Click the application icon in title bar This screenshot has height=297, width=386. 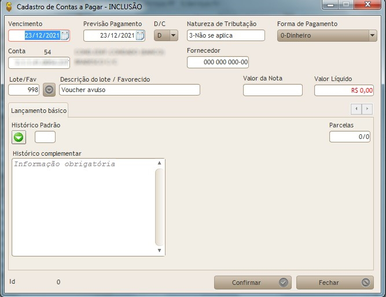click(8, 6)
